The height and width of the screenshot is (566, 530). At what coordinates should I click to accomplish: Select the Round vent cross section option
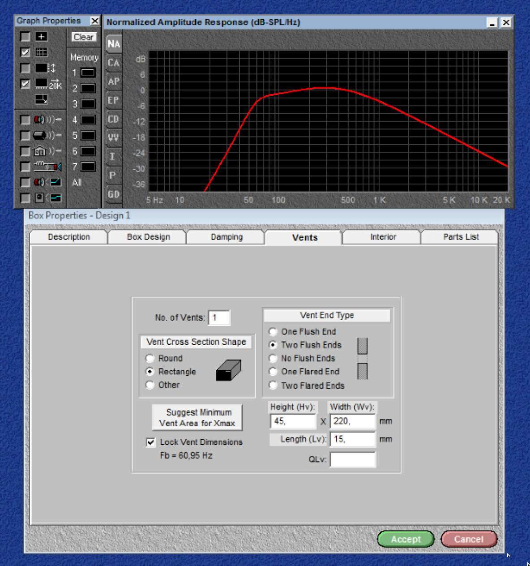(x=150, y=358)
